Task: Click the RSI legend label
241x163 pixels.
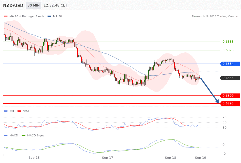Action: tap(12, 111)
